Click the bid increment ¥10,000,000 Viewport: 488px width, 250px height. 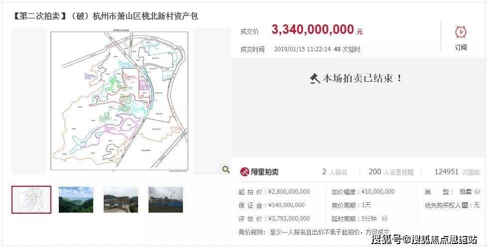tap(377, 192)
